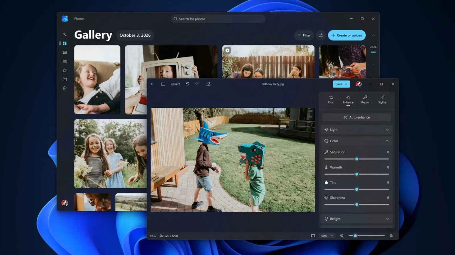
Task: Click the Photos app logo
Action: (65, 19)
